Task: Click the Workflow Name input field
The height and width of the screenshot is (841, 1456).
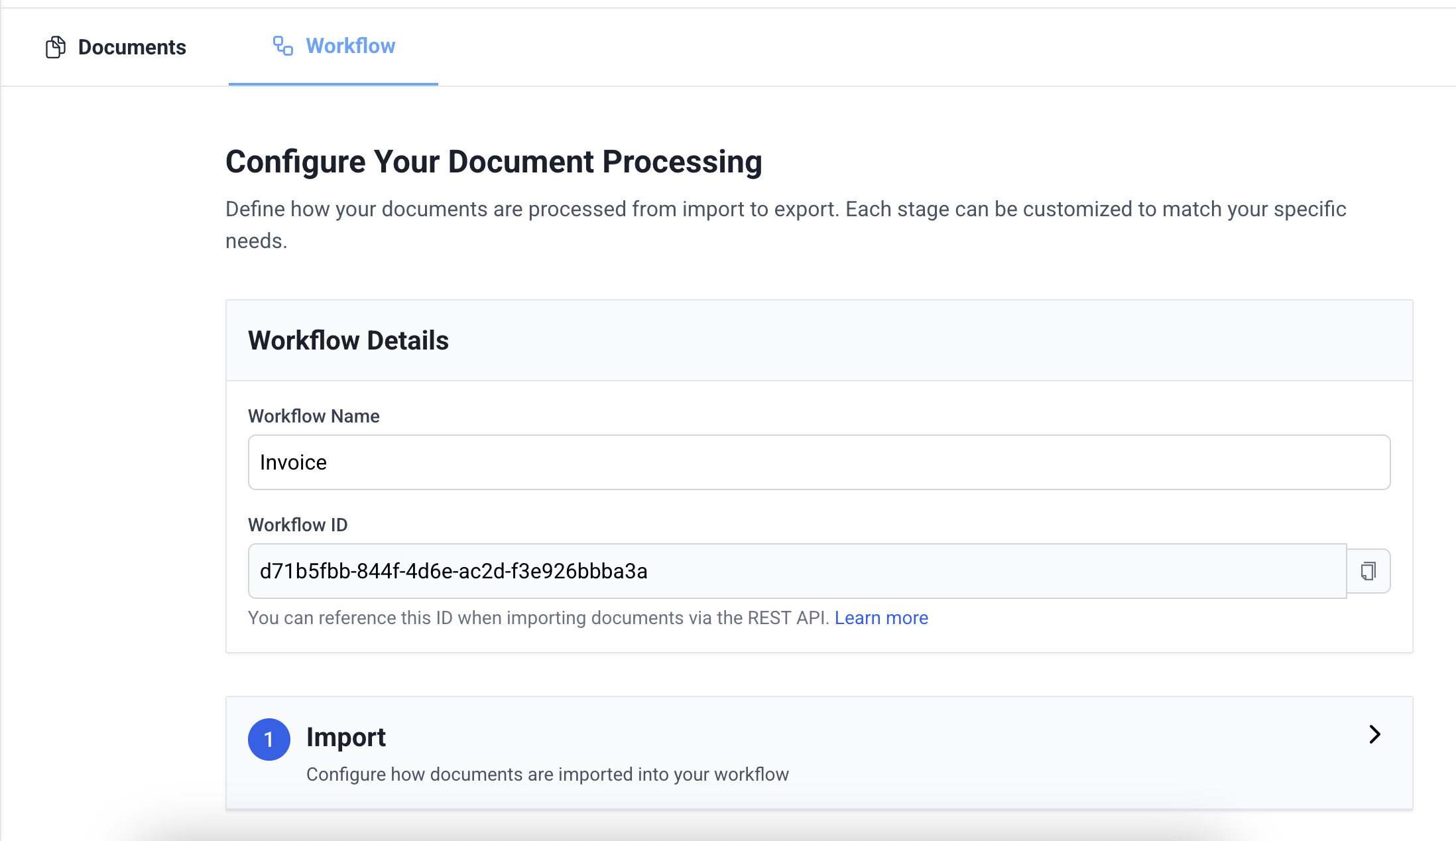Action: (x=819, y=462)
